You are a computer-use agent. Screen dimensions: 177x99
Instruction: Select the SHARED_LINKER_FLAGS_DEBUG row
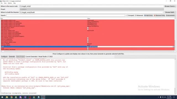pos(88,22)
